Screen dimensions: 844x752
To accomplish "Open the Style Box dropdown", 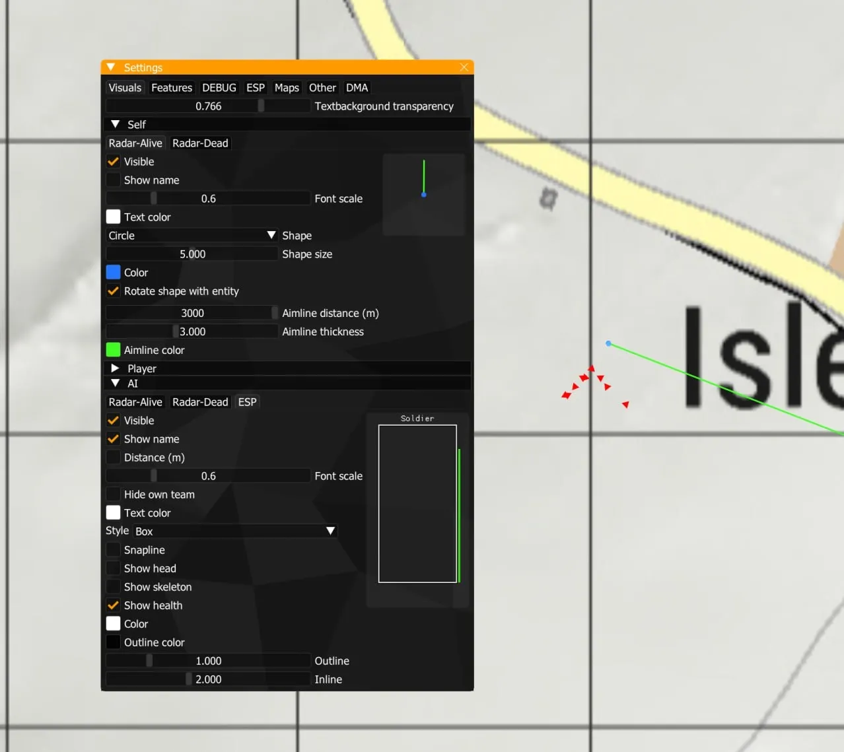I will coord(235,531).
